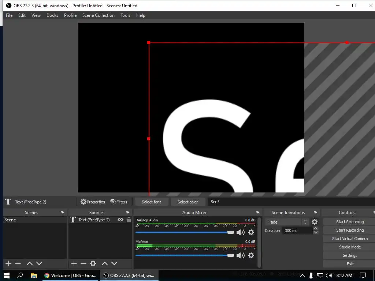This screenshot has height=281, width=375.
Task: Select Text (FreeType 2) in the Sources list
Action: (x=94, y=220)
